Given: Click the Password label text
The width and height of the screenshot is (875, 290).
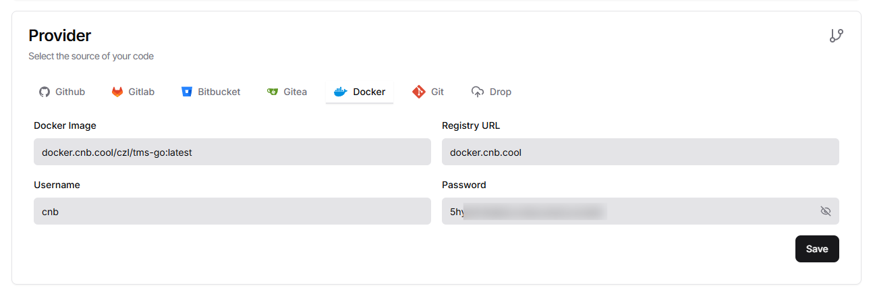Looking at the screenshot, I should pos(464,185).
